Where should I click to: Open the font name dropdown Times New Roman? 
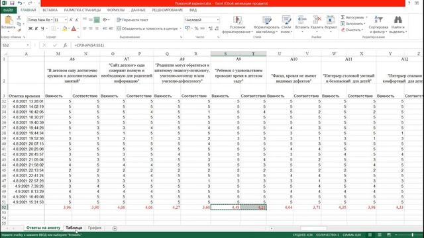(x=52, y=20)
